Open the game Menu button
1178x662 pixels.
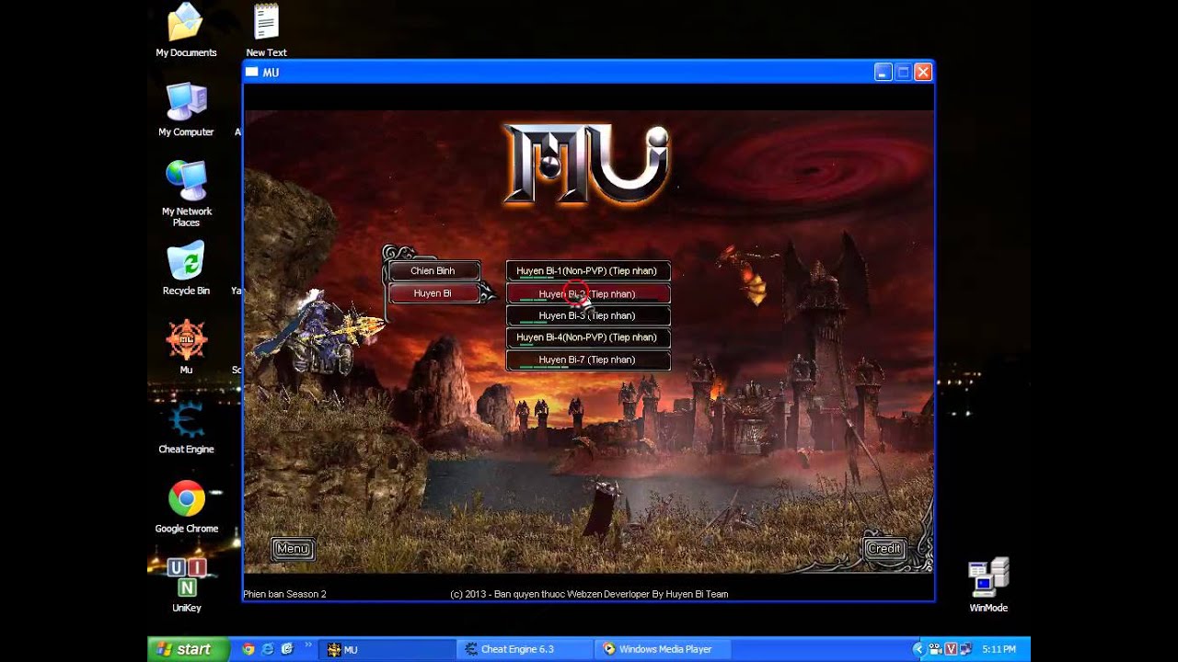(293, 549)
